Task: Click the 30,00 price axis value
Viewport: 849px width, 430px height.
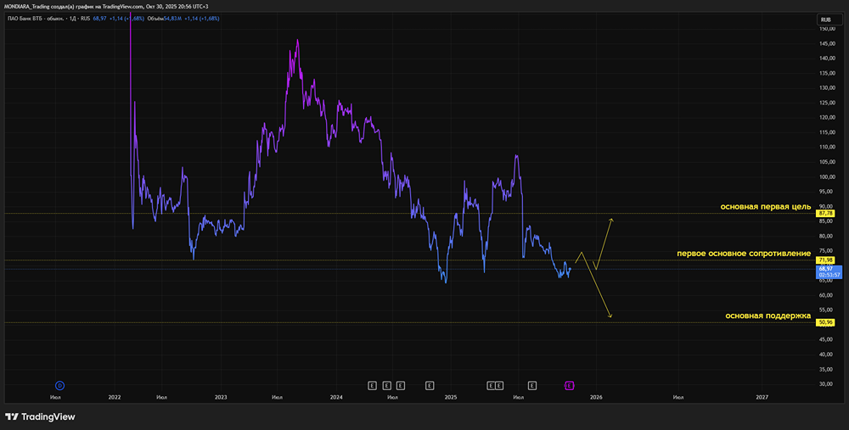Action: click(x=826, y=384)
